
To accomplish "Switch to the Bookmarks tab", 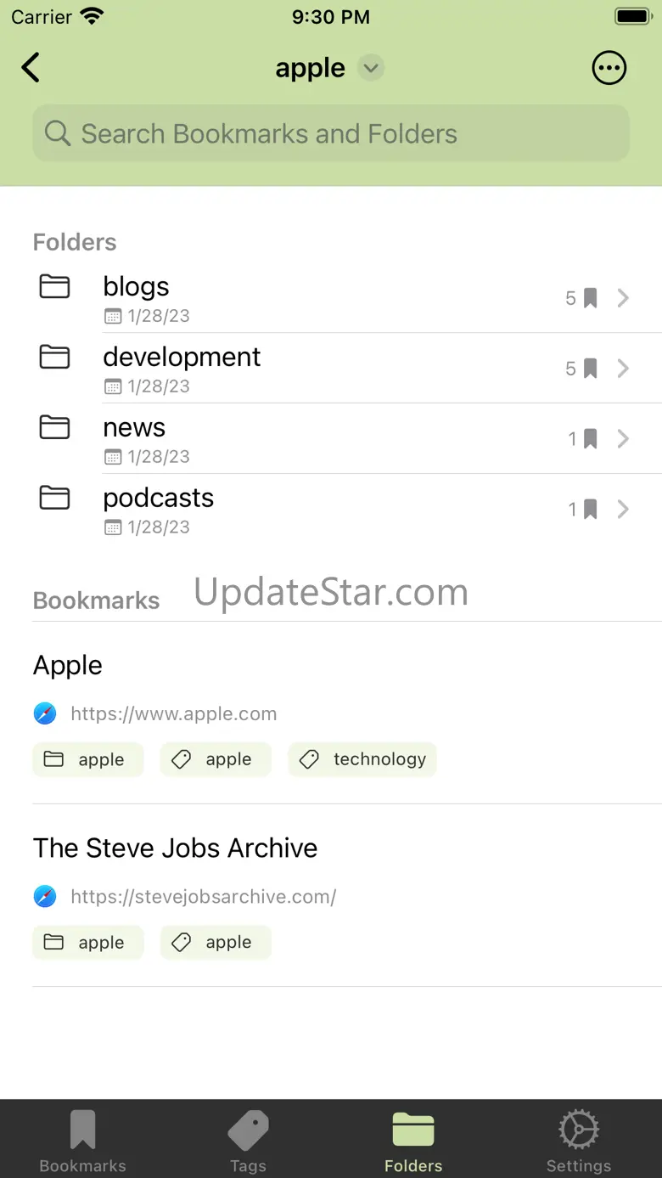I will click(x=82, y=1141).
